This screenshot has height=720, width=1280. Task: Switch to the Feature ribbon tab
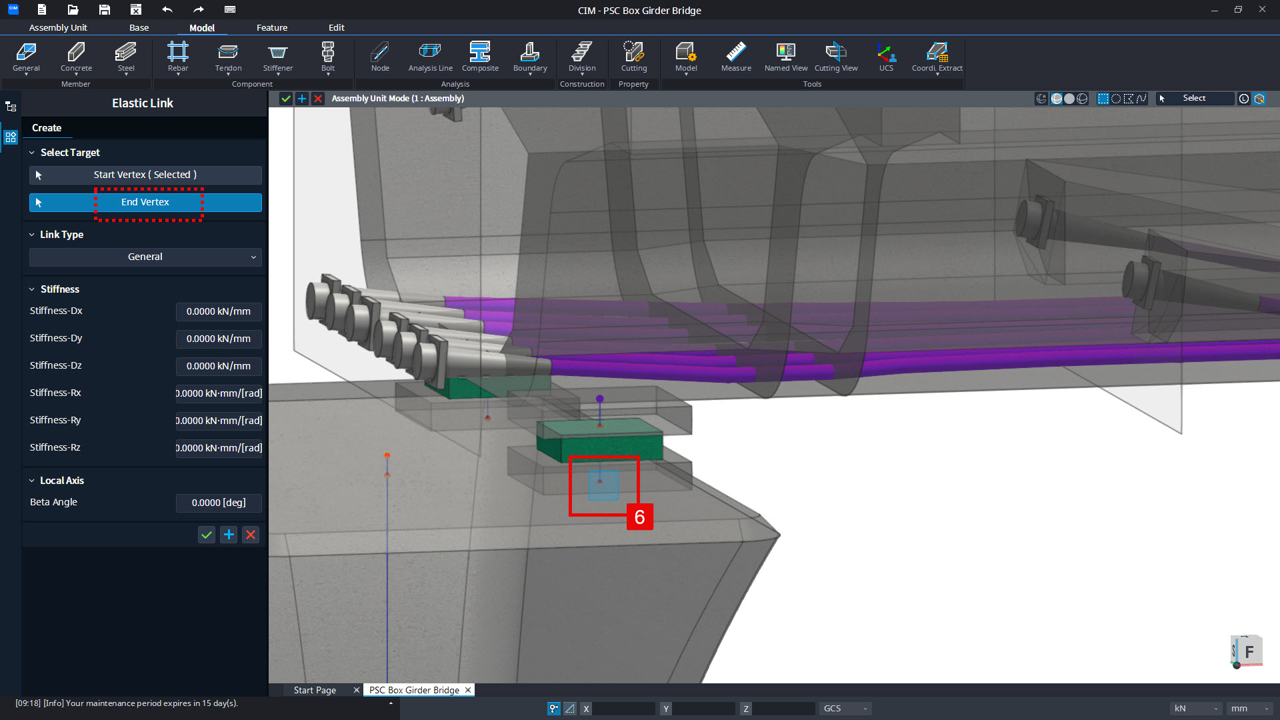(271, 27)
